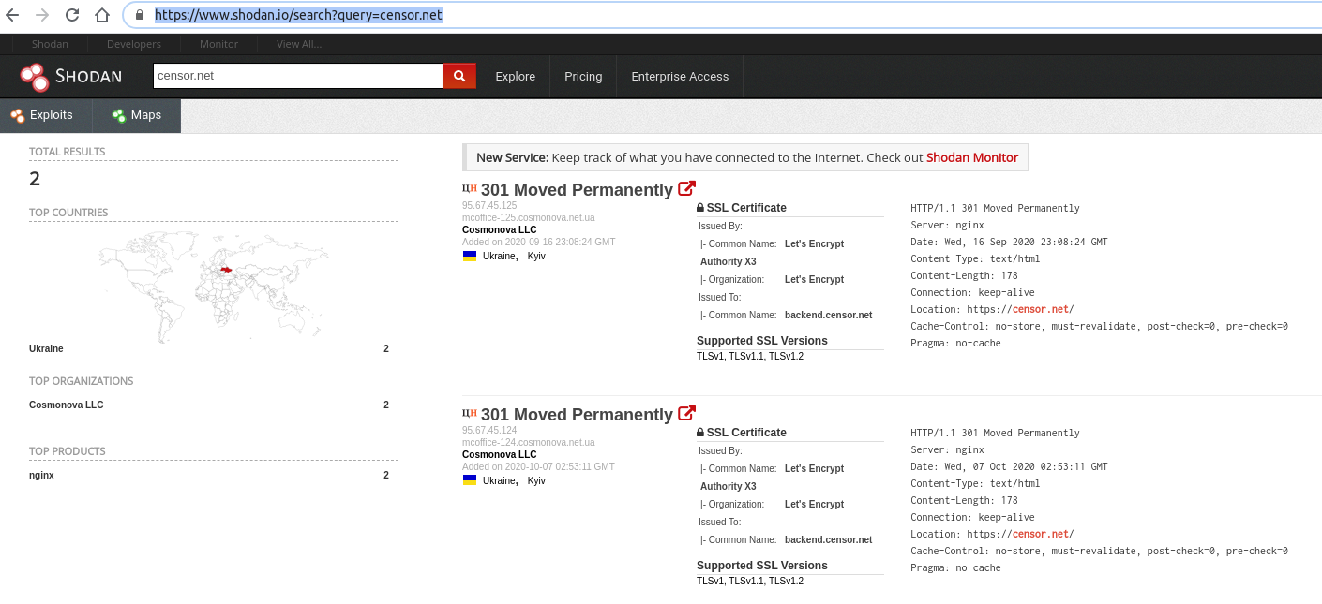1322x604 pixels.
Task: Filter by Cosmonova LLC under top organizations
Action: 67,405
